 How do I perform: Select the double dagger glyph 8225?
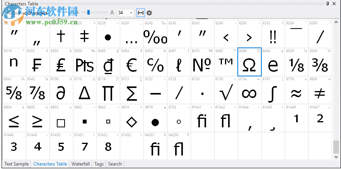(x=85, y=34)
